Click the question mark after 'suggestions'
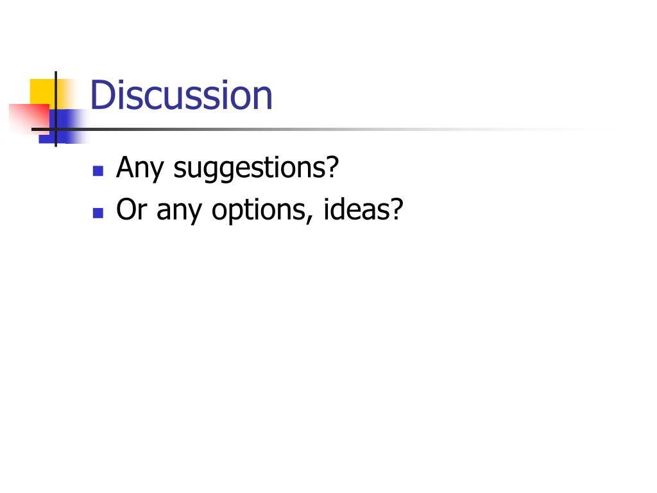 333,166
